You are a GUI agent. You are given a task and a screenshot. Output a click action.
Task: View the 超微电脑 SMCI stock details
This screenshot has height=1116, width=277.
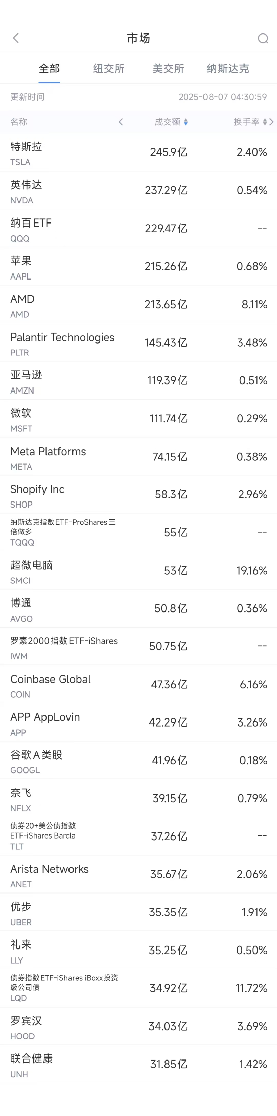click(138, 571)
